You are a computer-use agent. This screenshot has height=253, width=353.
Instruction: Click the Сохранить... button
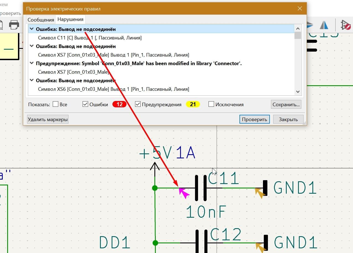coord(286,104)
